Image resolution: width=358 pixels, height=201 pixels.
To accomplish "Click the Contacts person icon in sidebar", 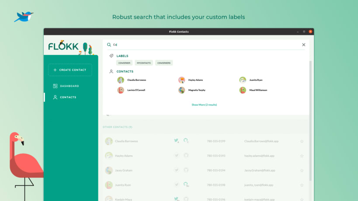I will 55,97.
